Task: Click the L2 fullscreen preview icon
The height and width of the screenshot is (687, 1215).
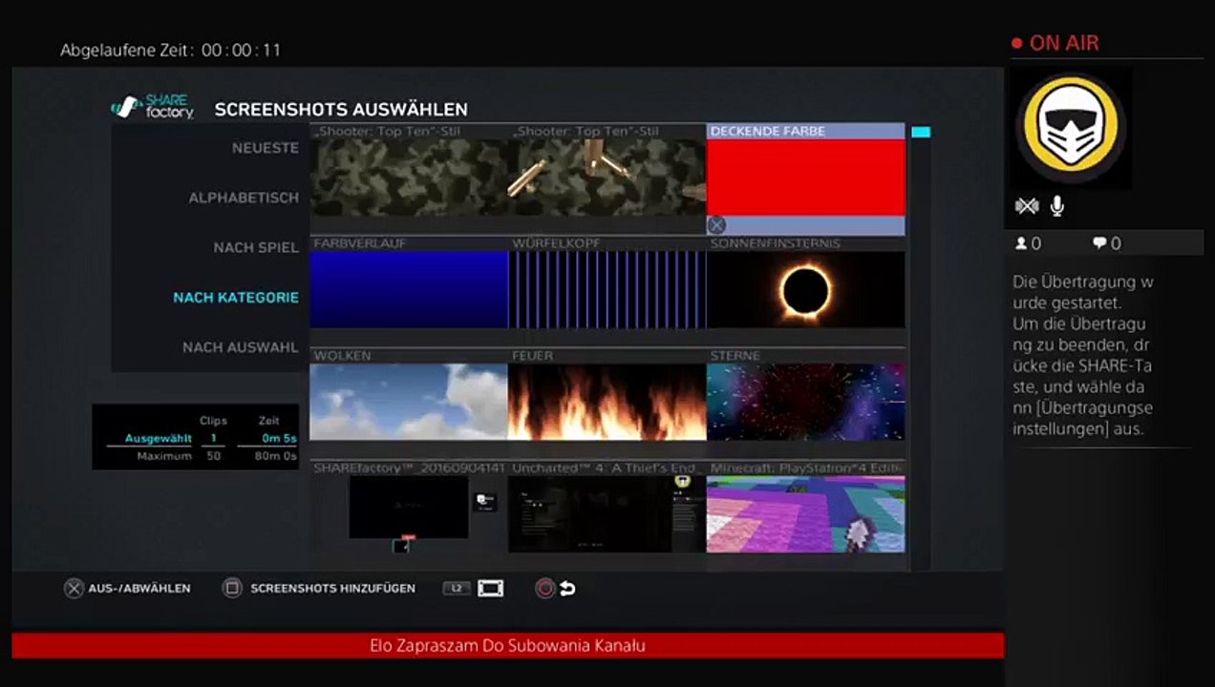Action: (x=490, y=589)
